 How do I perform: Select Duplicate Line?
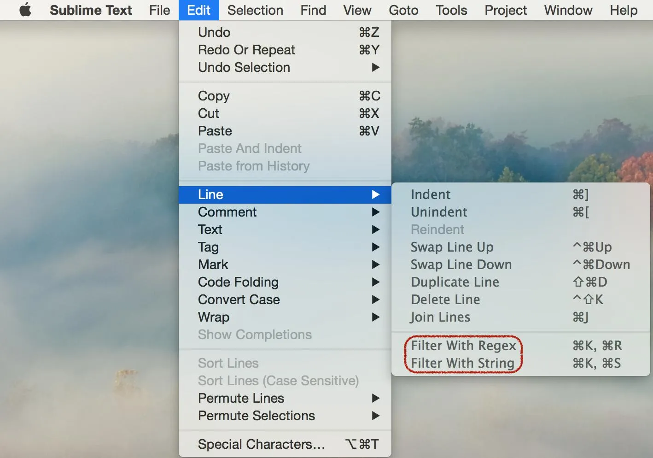coord(455,282)
